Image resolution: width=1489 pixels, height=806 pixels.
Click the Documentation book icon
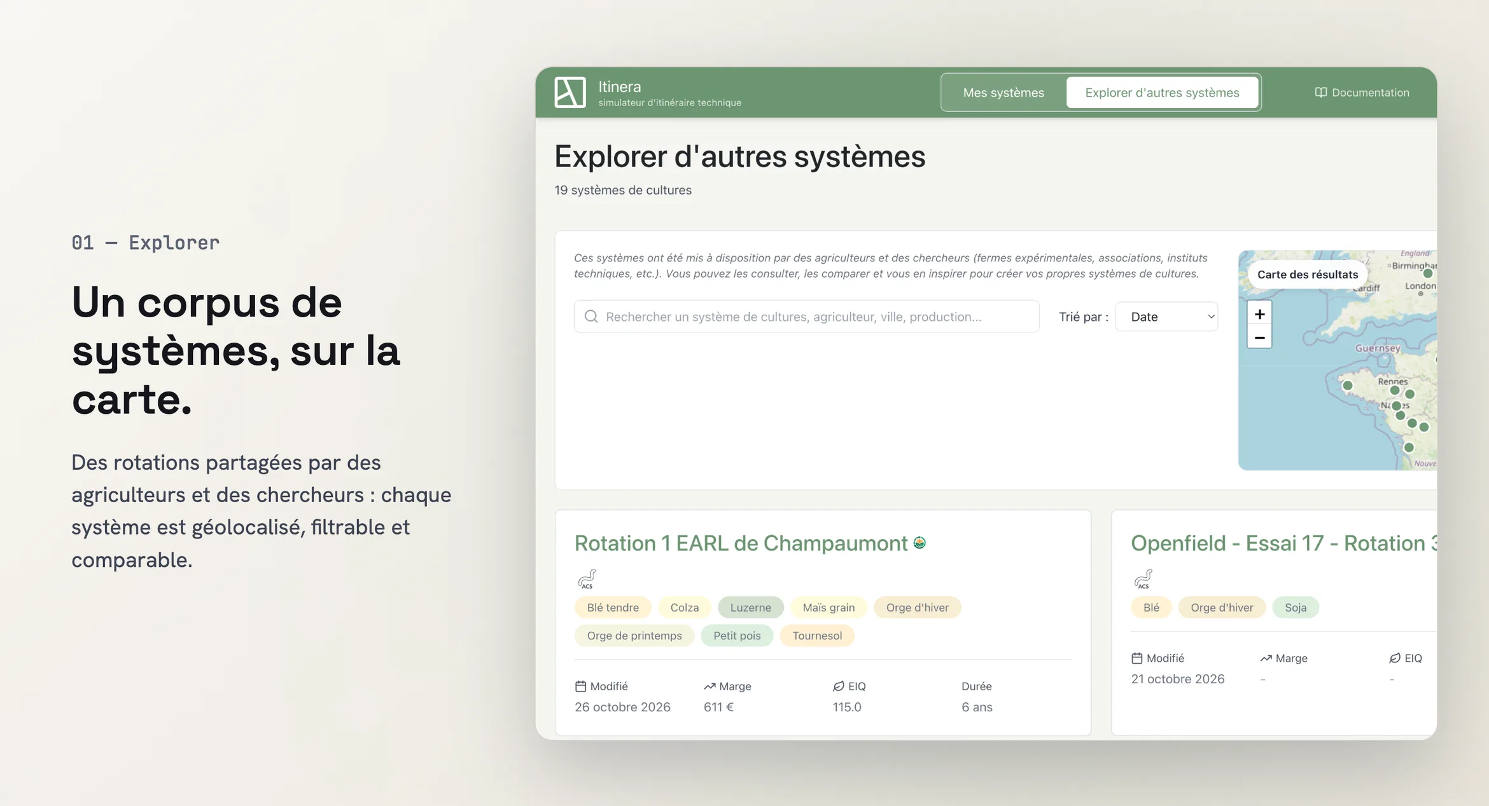(1321, 93)
